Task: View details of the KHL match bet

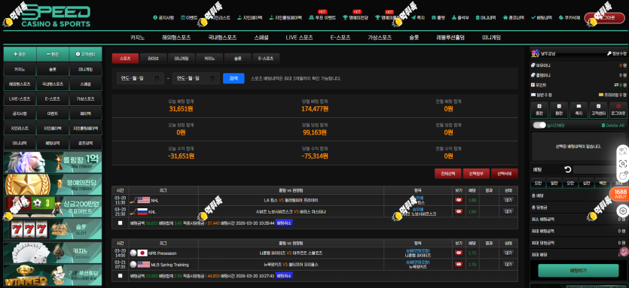Action: point(459,211)
